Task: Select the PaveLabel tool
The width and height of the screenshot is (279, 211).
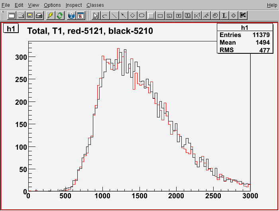Action: click(169, 16)
